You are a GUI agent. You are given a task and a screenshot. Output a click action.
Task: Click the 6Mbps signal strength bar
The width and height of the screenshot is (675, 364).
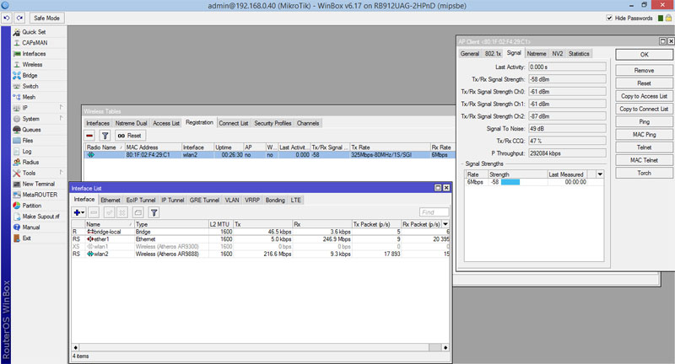tap(510, 182)
